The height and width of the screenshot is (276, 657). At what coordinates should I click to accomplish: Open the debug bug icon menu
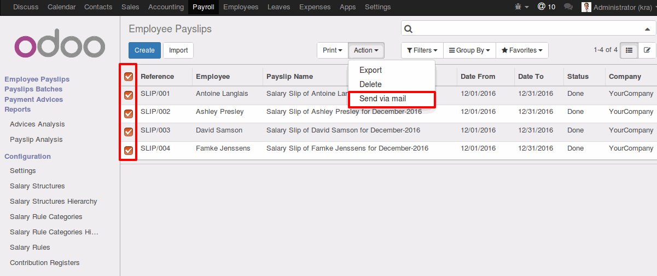[521, 7]
